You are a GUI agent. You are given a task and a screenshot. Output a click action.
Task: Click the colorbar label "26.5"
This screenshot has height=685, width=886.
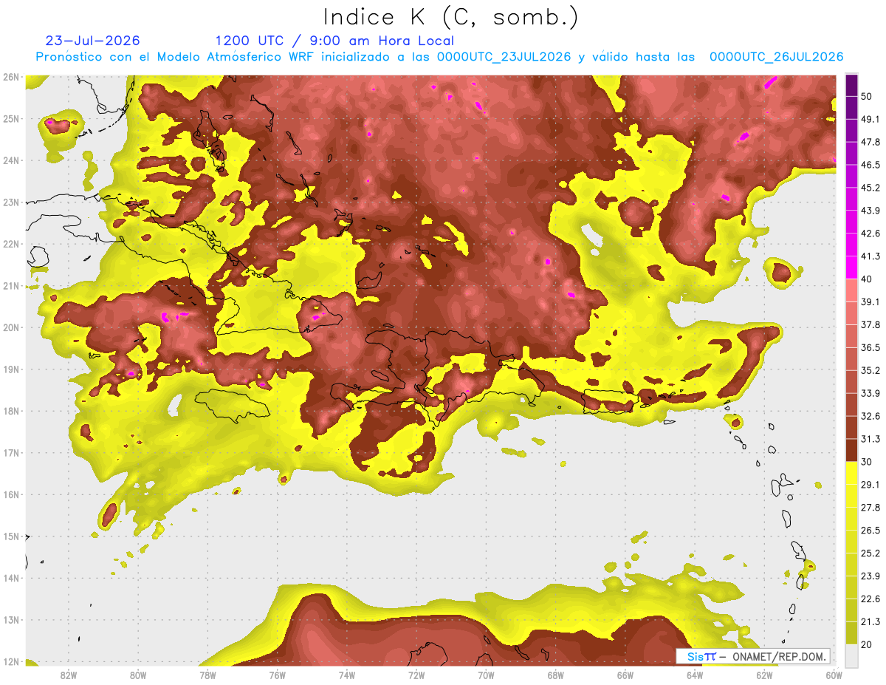870,531
